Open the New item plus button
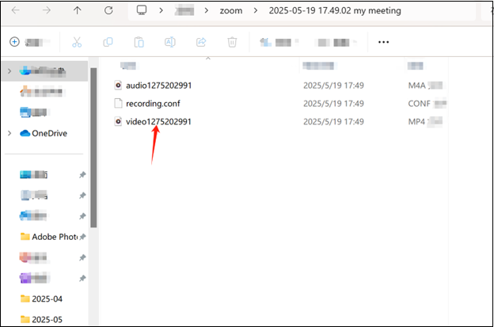The width and height of the screenshot is (494, 327). [14, 42]
